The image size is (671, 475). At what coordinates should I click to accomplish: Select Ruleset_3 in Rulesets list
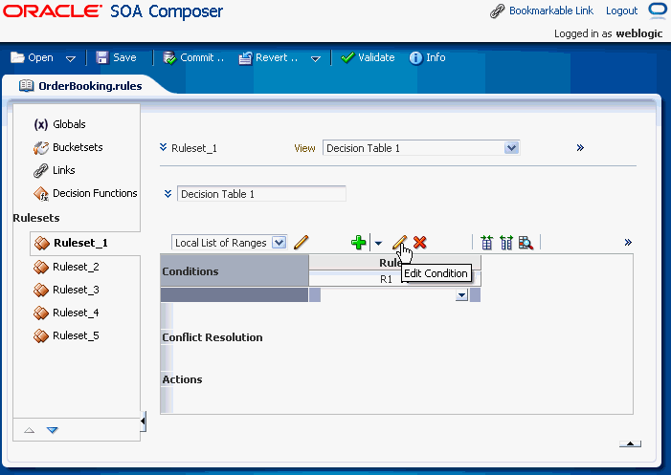coord(76,290)
